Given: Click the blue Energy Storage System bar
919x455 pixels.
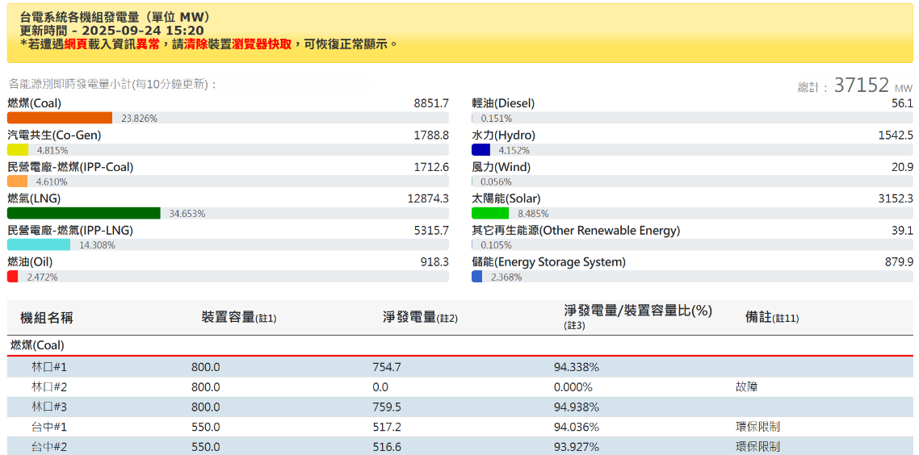Looking at the screenshot, I should (477, 277).
